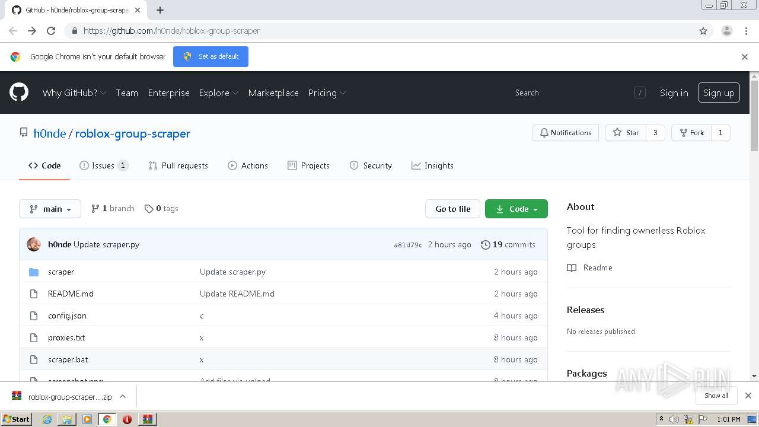The image size is (759, 427).
Task: Click the Go to file button
Action: (452, 209)
